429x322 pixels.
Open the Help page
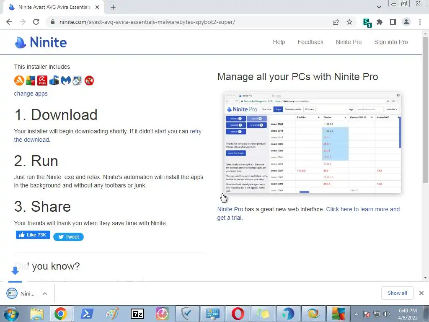point(279,42)
